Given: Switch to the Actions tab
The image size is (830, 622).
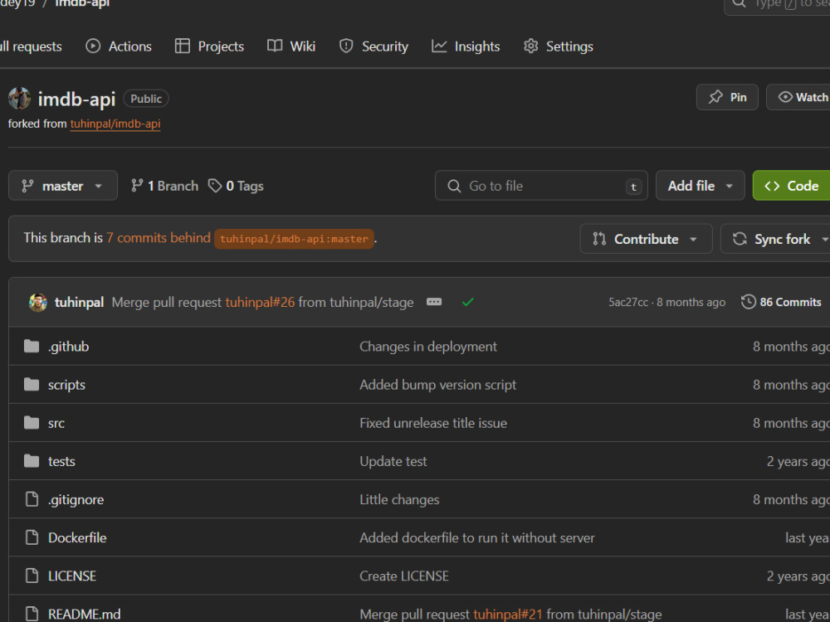Looking at the screenshot, I should 118,46.
